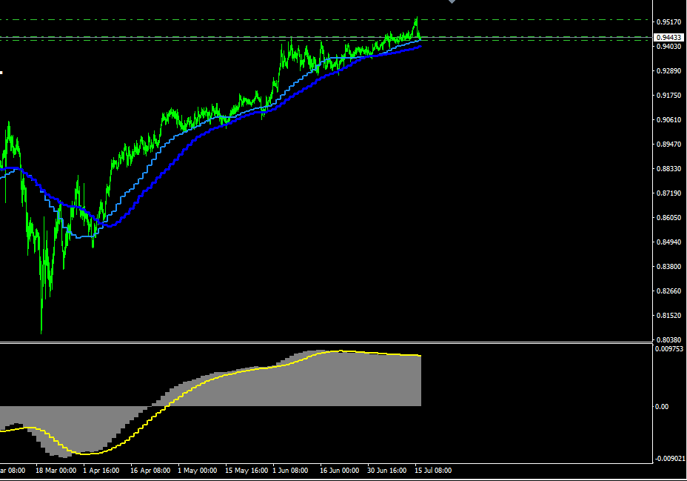Click the 0.90610 price level label
Image resolution: width=687 pixels, height=481 pixels.
pos(668,120)
